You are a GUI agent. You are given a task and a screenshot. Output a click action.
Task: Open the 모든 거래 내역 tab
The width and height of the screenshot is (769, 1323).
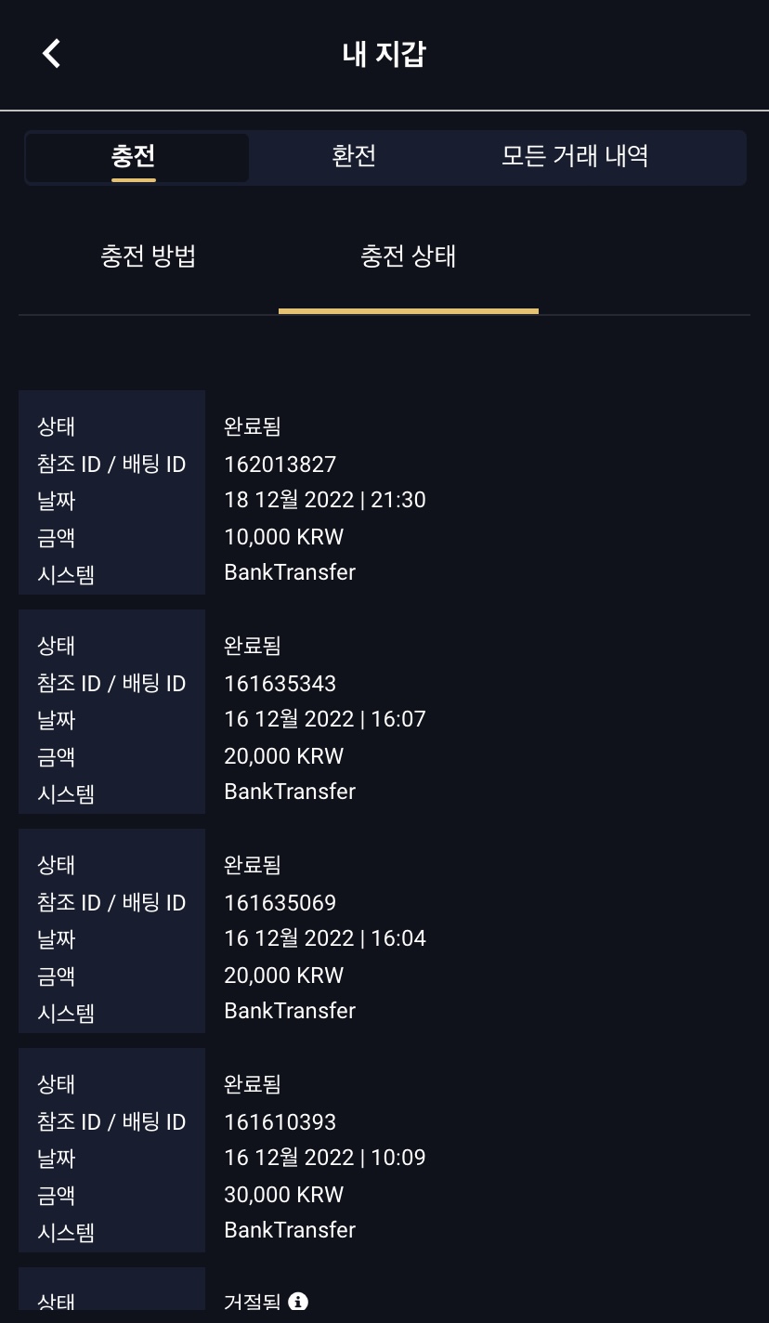pyautogui.click(x=575, y=156)
